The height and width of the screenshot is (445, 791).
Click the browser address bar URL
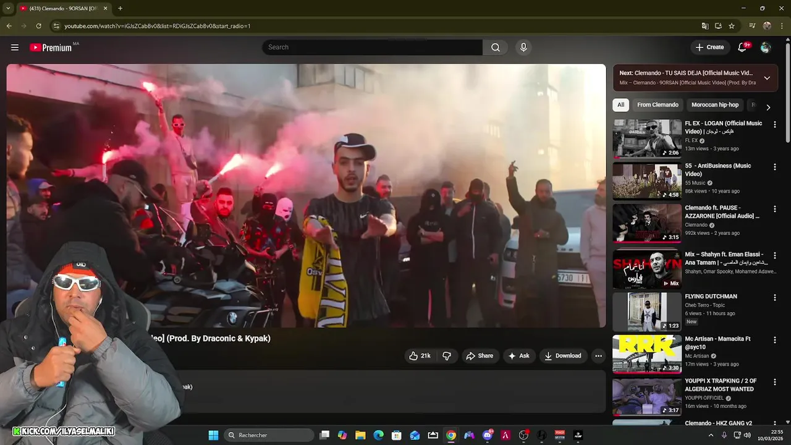pyautogui.click(x=158, y=26)
